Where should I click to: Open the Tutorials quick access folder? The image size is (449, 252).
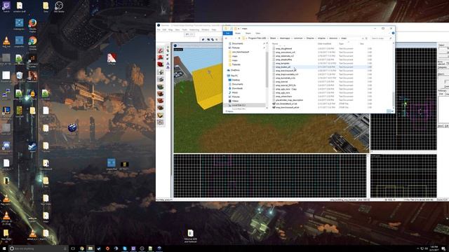click(x=236, y=64)
